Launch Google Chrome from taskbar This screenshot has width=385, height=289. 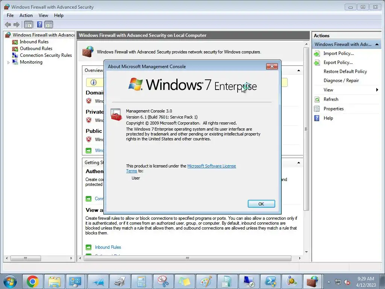pyautogui.click(x=33, y=281)
